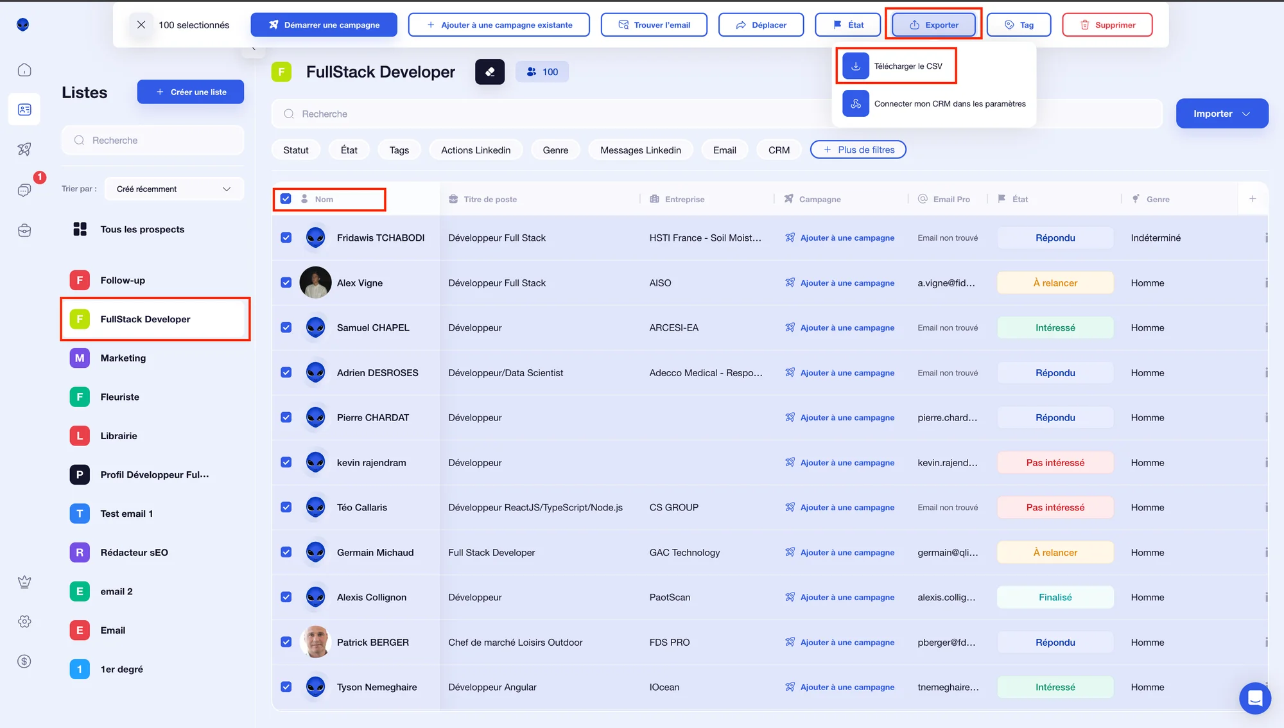This screenshot has height=728, width=1284.
Task: Click the alien logo at top left
Action: [x=23, y=25]
